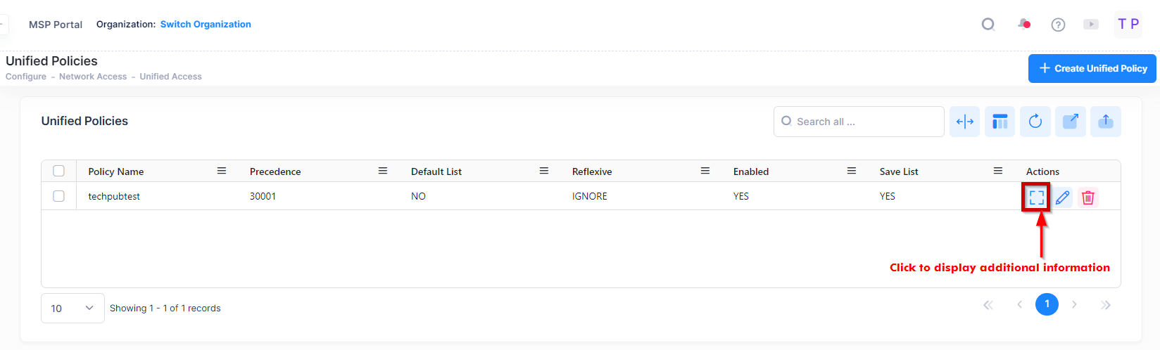The height and width of the screenshot is (350, 1160).
Task: Open the Policy Name column menu
Action: click(221, 171)
